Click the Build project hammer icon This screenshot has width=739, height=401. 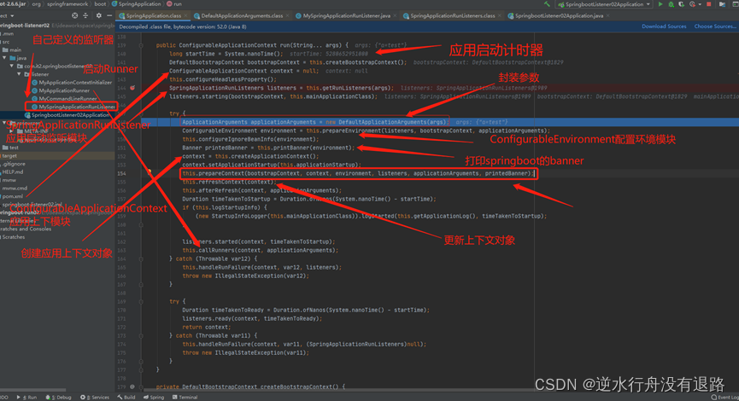point(547,4)
